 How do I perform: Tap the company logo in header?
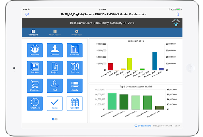[x=176, y=23]
